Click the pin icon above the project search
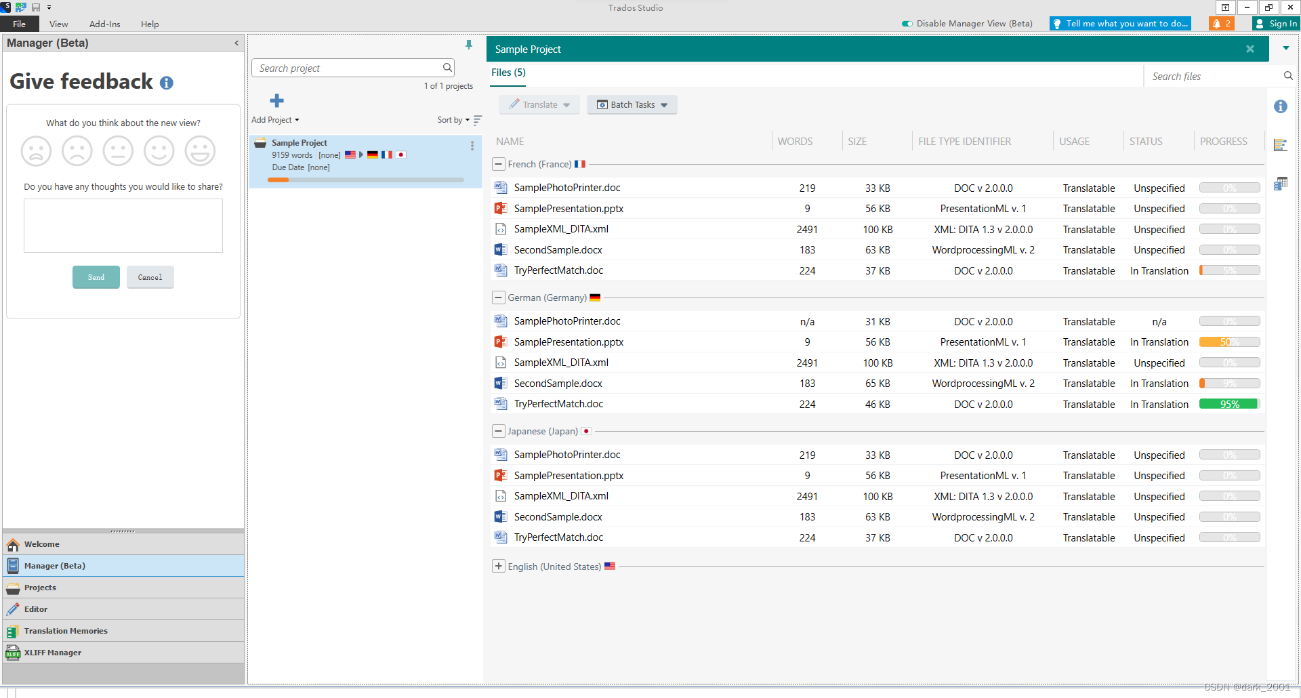The width and height of the screenshot is (1301, 698). (x=468, y=45)
